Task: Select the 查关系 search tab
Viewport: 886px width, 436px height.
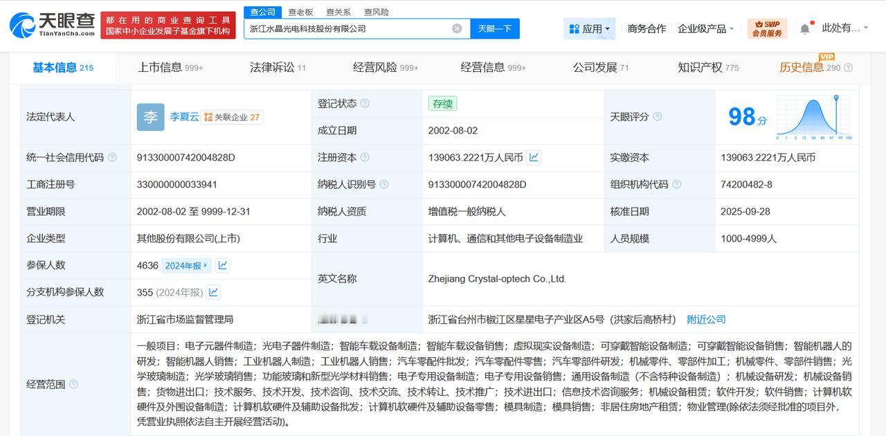Action: pos(338,12)
